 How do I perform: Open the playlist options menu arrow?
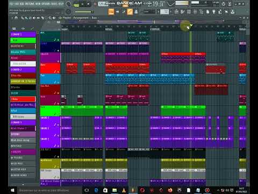[12, 18]
